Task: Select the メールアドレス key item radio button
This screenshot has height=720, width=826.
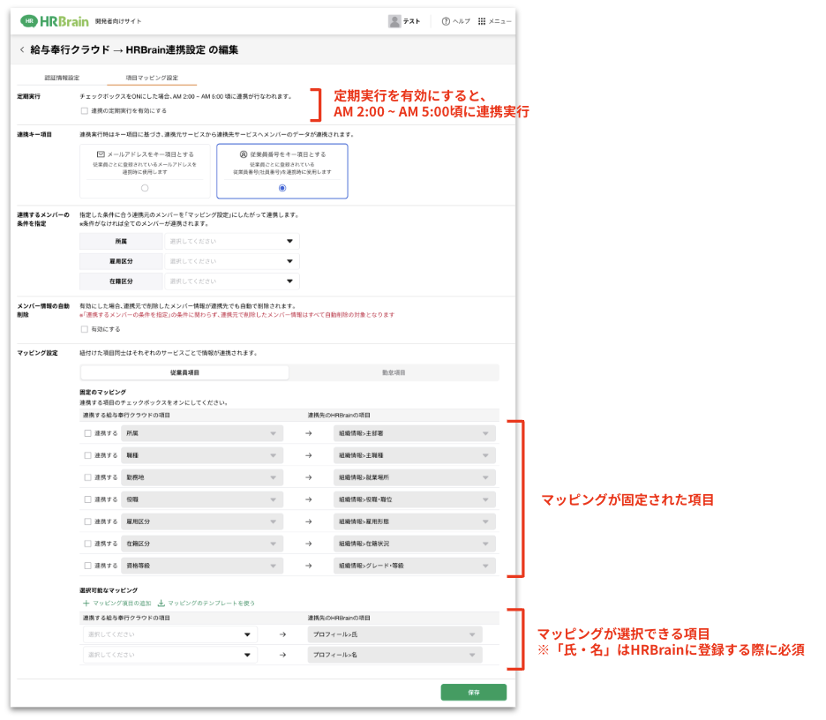Action: click(x=145, y=188)
